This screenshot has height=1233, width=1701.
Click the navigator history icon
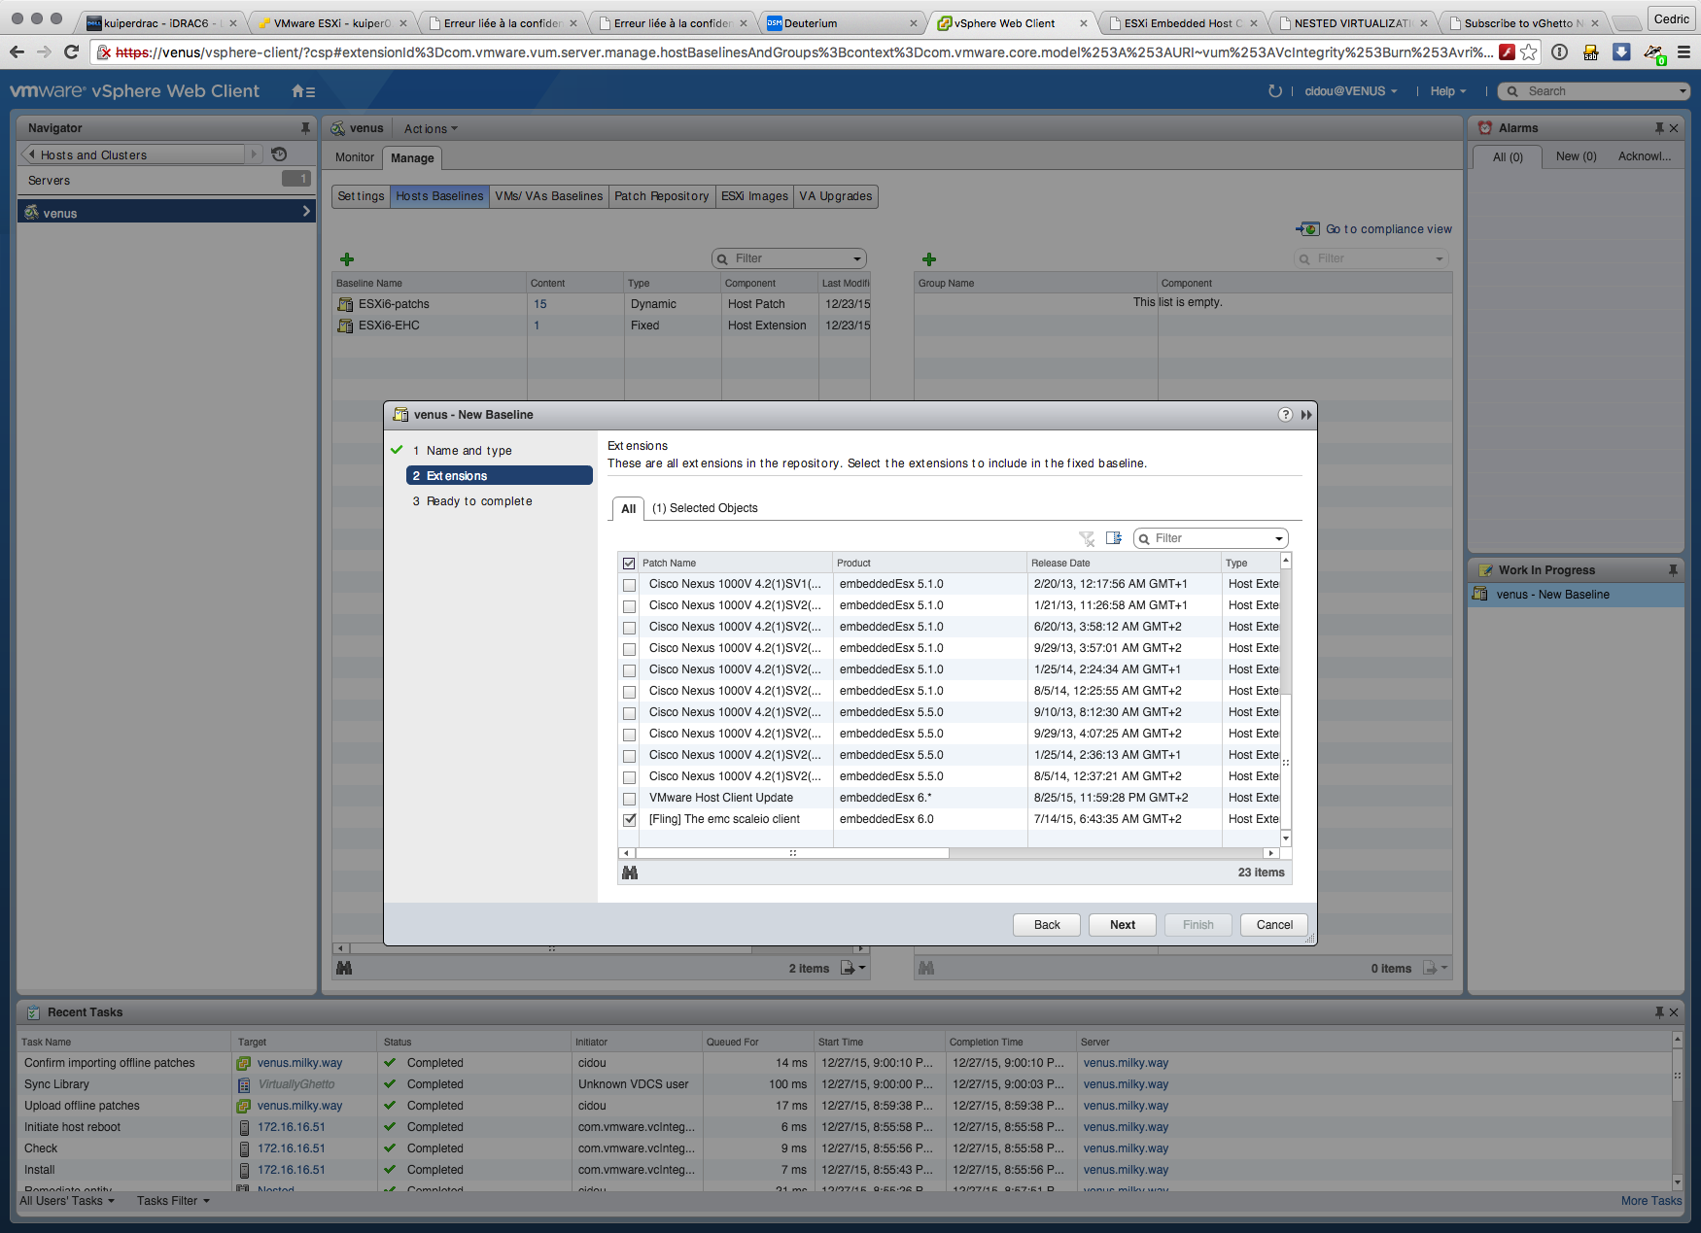click(279, 154)
